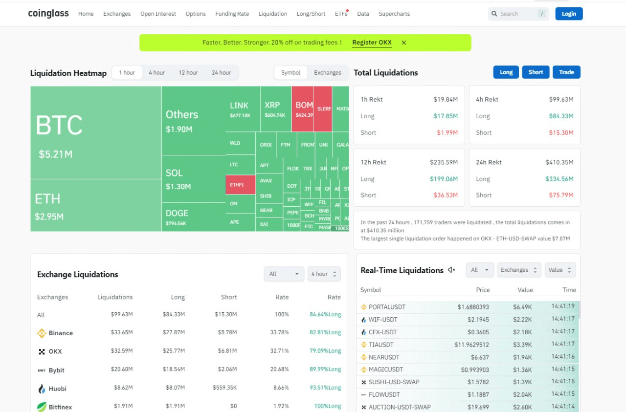Image resolution: width=626 pixels, height=412 pixels.
Task: Open the 4 hour timeframe selector
Action: tap(324, 274)
